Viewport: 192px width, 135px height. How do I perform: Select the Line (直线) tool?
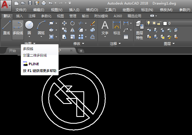coord(6,28)
